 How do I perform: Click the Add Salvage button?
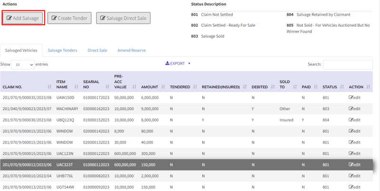coord(23,18)
